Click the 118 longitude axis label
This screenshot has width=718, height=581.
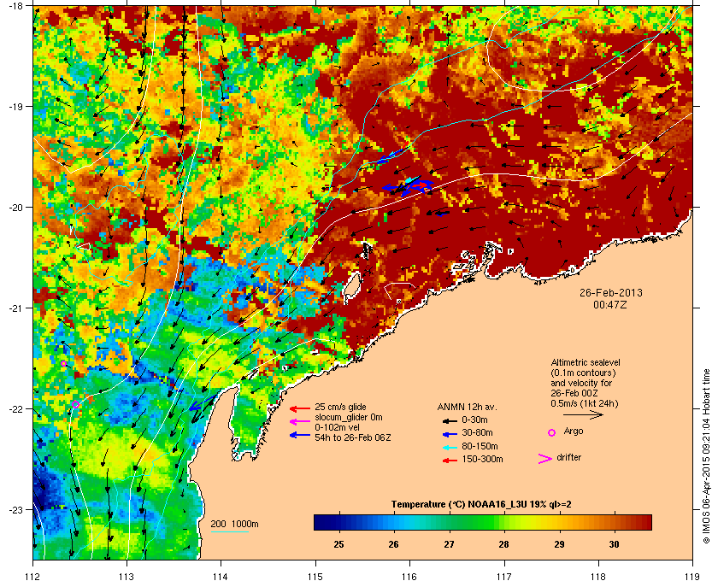pyautogui.click(x=598, y=576)
